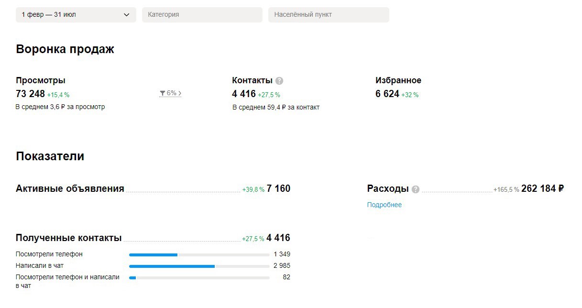
Task: Click the Написали в чат progress bar
Action: [x=199, y=266]
